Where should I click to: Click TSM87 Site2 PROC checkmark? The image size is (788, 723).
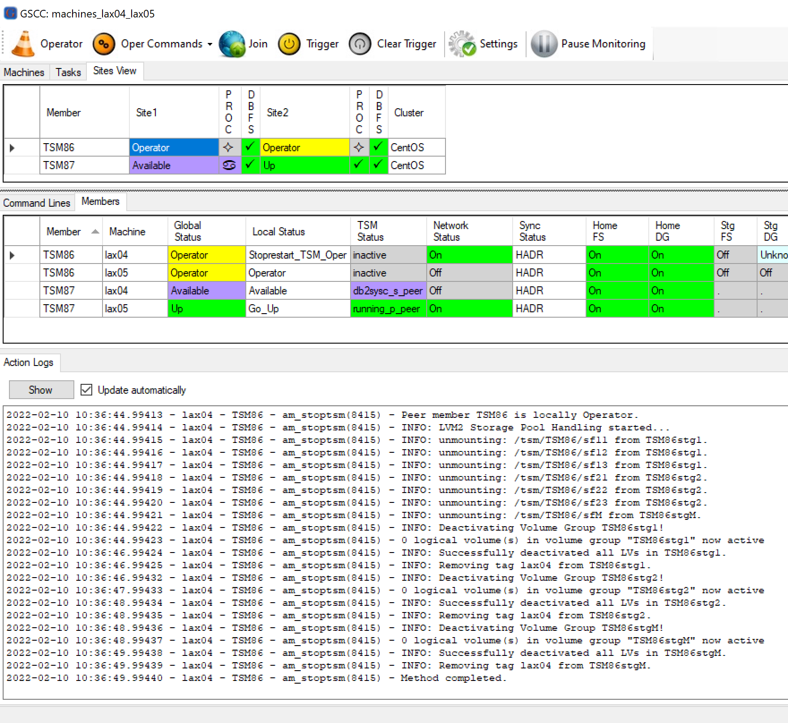coord(359,165)
